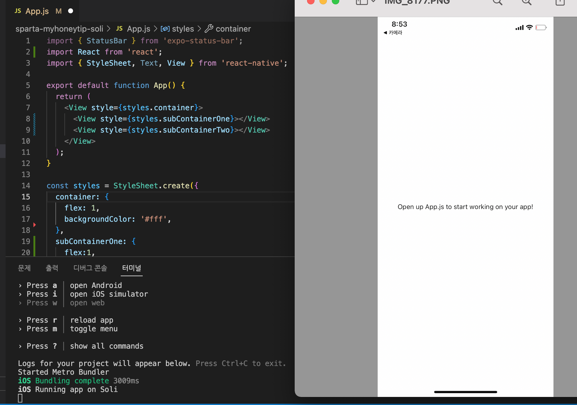
Task: Click the Preview zoom in magnifier
Action: (x=527, y=2)
